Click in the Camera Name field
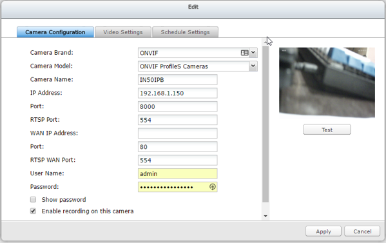Viewport: 386px width, 243px height. [x=177, y=80]
